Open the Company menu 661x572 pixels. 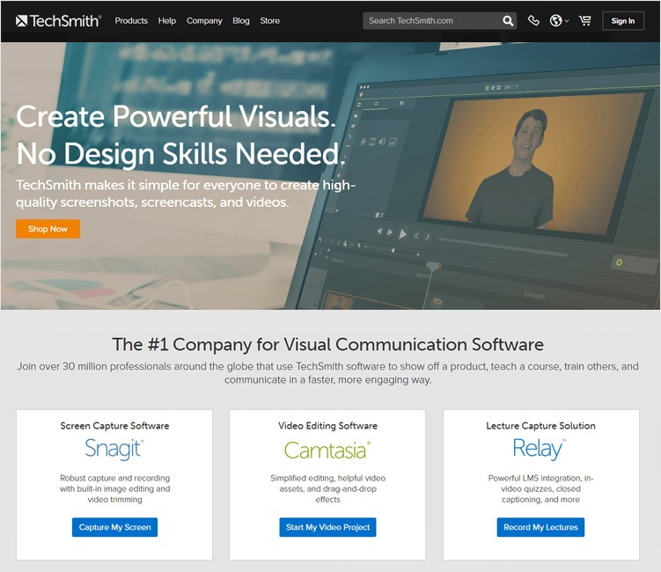click(x=204, y=20)
